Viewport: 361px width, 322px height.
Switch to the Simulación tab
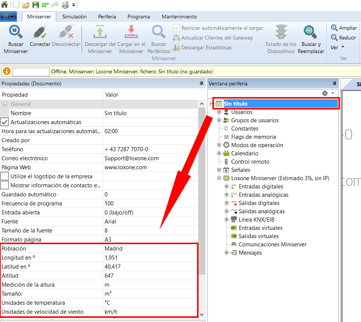coord(74,17)
